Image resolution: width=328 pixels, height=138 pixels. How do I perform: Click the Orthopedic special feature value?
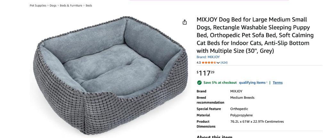pos(239,109)
